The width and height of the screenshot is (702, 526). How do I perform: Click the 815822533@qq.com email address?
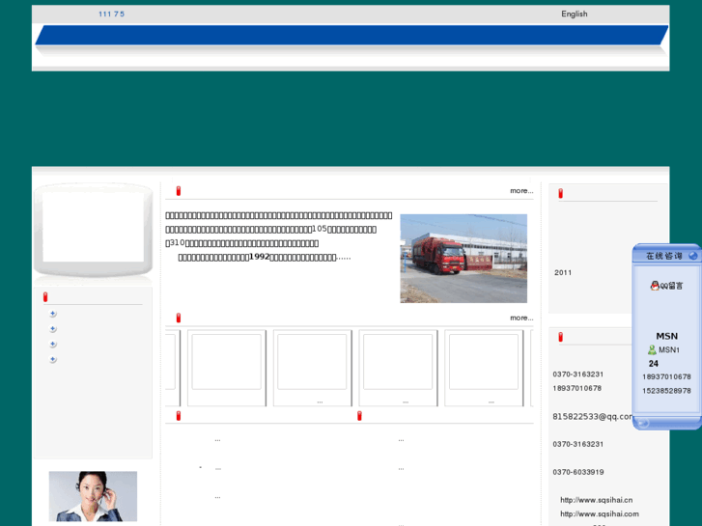click(592, 416)
